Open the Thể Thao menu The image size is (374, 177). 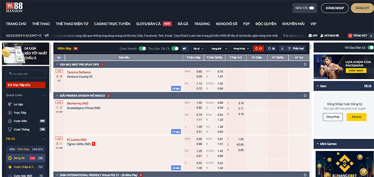[41, 24]
